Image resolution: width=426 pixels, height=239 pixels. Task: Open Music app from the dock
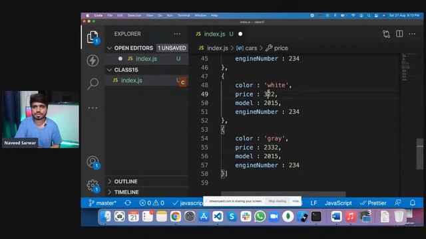point(351,216)
